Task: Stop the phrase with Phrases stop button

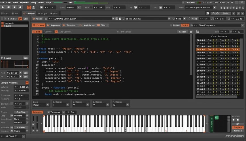Action: tap(237, 120)
